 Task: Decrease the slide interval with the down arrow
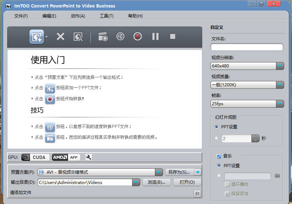tap(256, 141)
